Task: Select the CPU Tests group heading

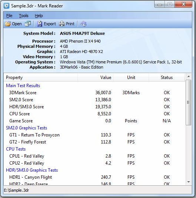Action: [x=16, y=149]
